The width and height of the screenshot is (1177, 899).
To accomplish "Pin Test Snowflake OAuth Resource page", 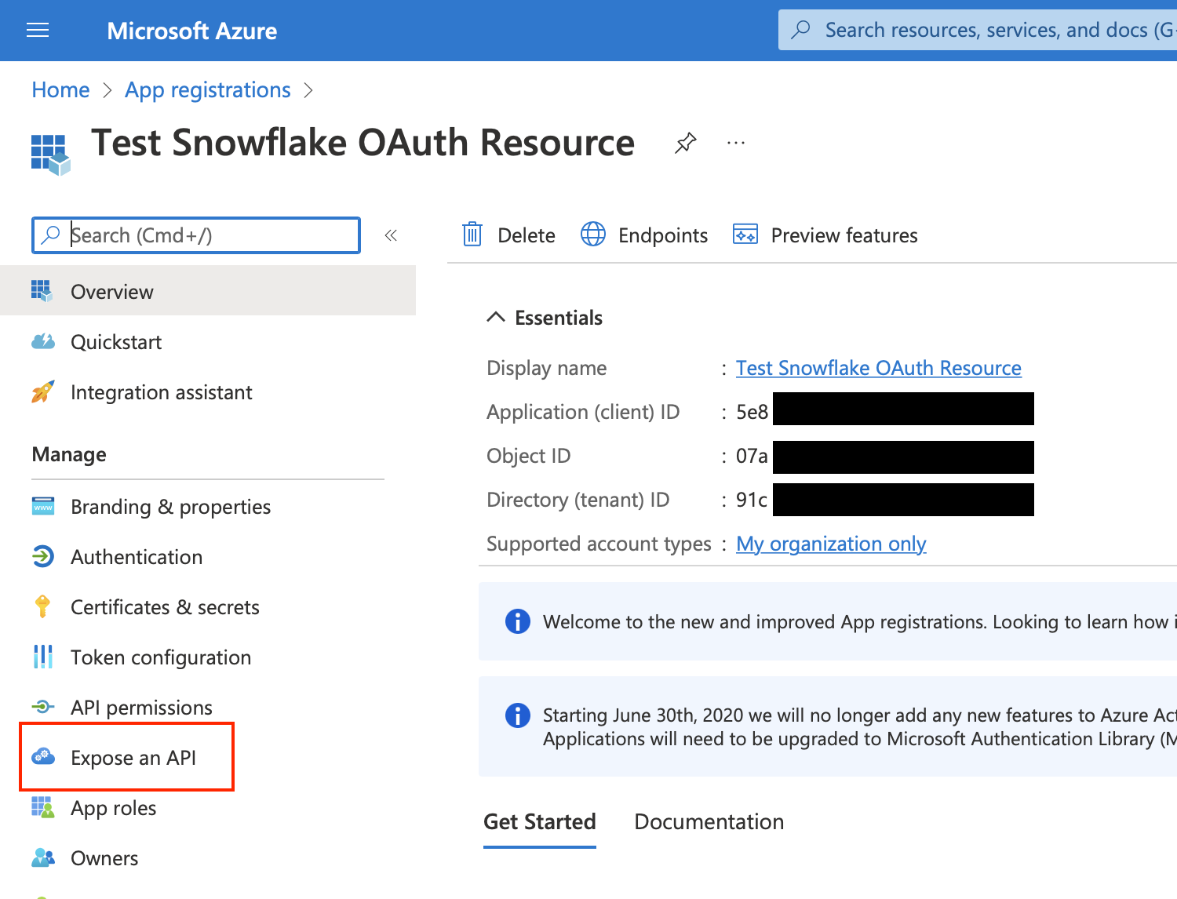I will tap(684, 143).
